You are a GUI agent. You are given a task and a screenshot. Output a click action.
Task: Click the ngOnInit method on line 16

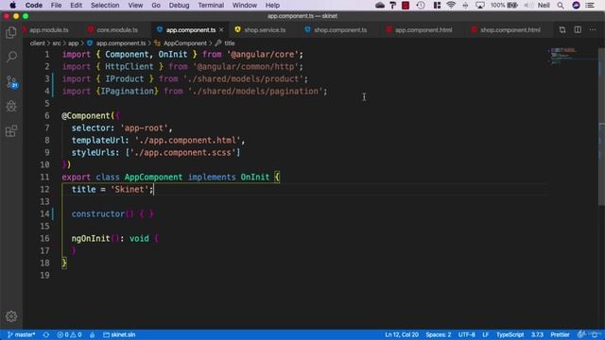91,238
